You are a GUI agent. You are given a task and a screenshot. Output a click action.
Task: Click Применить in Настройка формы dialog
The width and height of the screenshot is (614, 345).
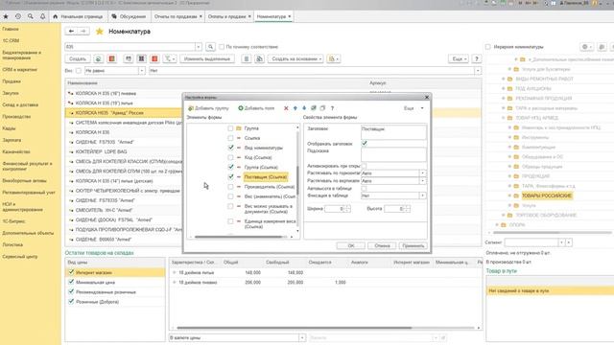(x=413, y=246)
